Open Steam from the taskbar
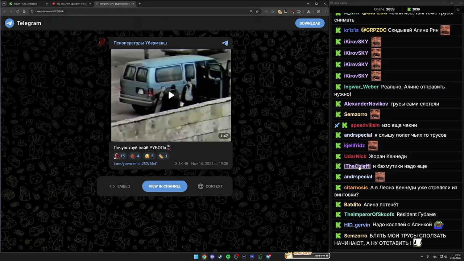Image resolution: width=464 pixels, height=261 pixels. [220, 257]
